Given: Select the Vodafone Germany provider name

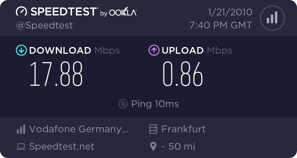Looking at the screenshot, I should [x=78, y=129].
